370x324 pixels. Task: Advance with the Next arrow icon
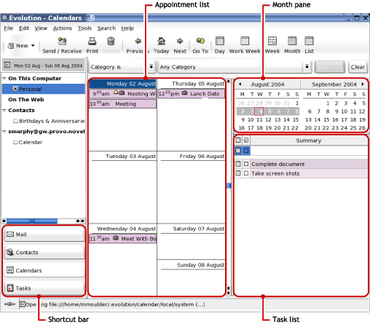(180, 41)
